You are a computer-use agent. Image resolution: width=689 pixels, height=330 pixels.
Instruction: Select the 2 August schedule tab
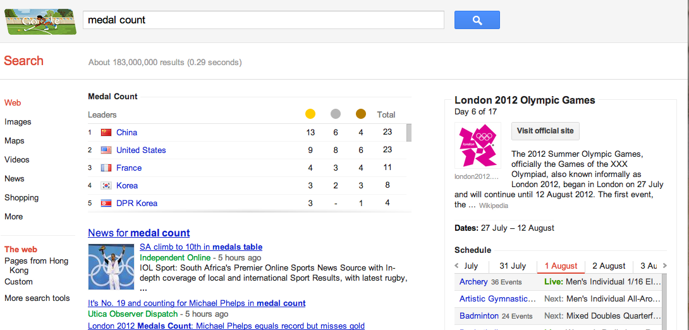tap(609, 266)
